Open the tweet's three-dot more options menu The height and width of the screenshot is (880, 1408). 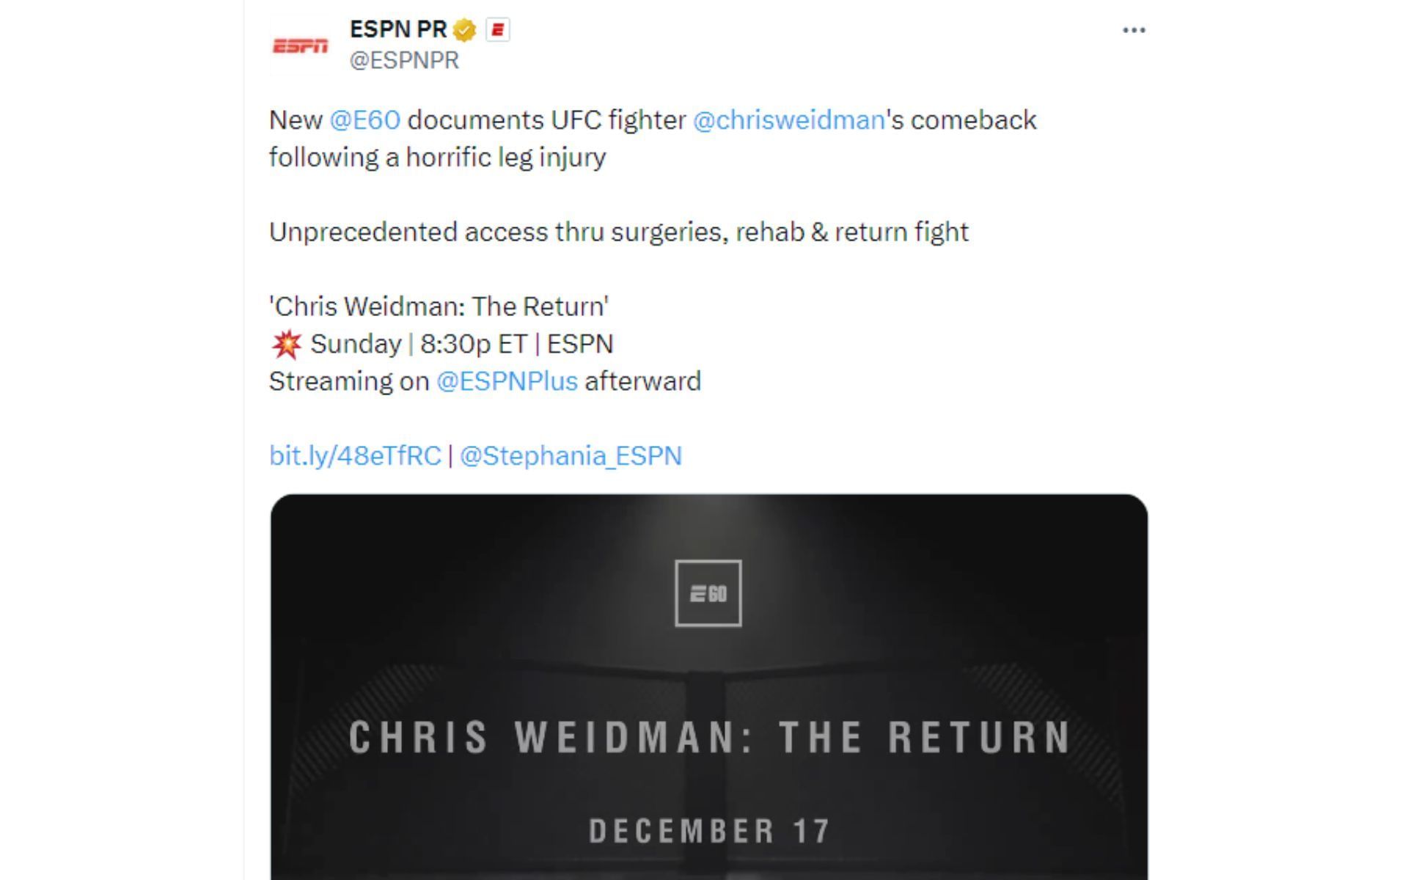[1134, 30]
